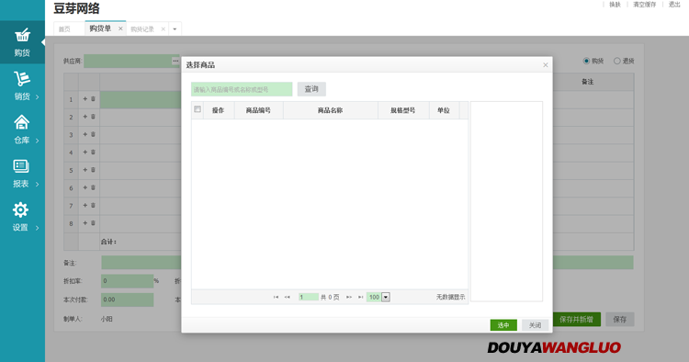This screenshot has width=689, height=362.
Task: Focus the product search input field
Action: (242, 89)
